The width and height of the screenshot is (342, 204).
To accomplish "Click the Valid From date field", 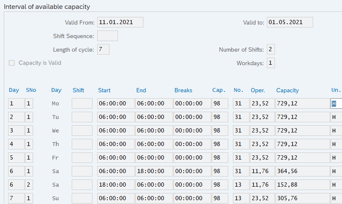I will point(120,22).
